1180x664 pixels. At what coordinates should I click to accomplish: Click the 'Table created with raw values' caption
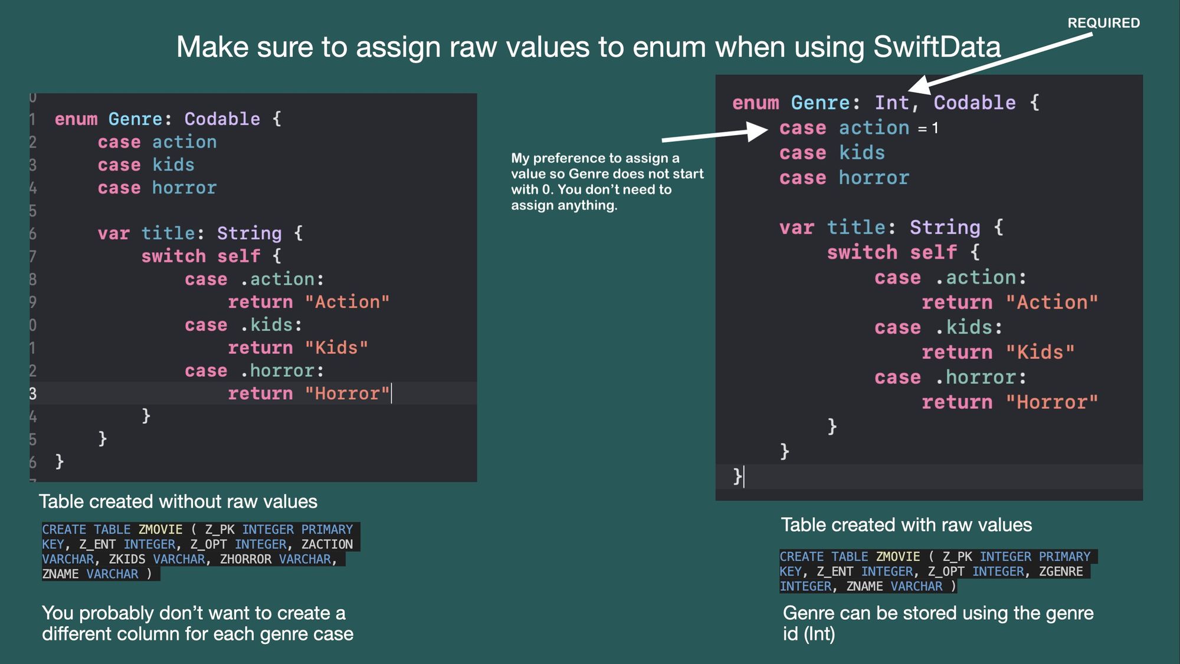(x=906, y=525)
